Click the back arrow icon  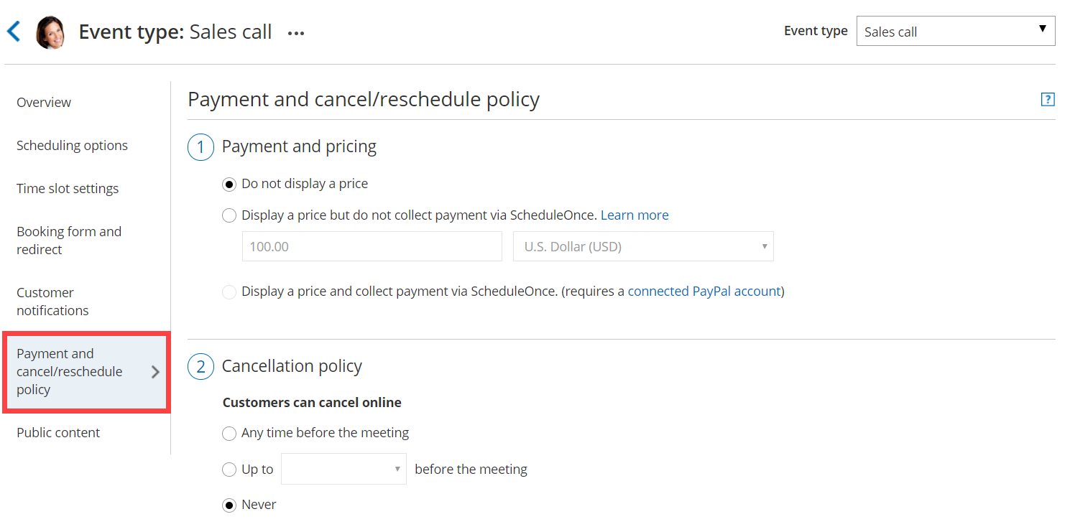14,32
